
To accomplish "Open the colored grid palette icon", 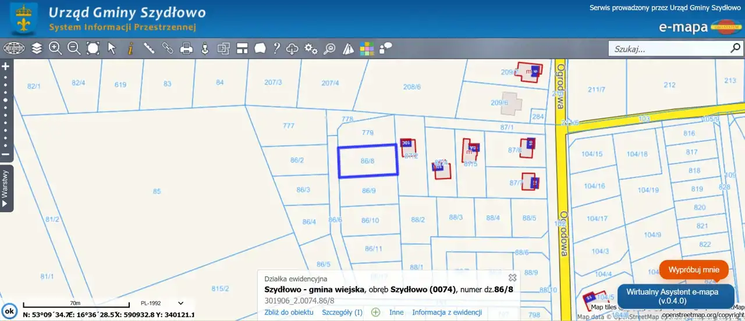I will tap(367, 48).
